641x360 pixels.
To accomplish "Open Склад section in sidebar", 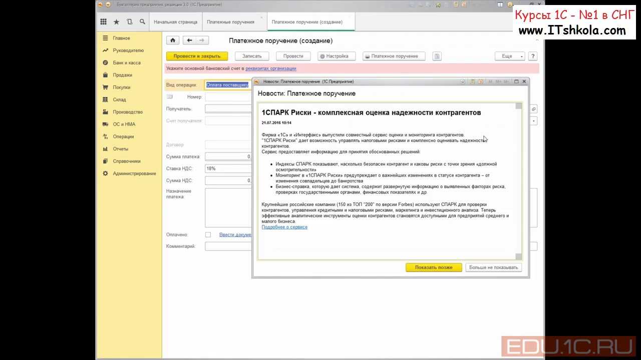I will click(x=119, y=99).
